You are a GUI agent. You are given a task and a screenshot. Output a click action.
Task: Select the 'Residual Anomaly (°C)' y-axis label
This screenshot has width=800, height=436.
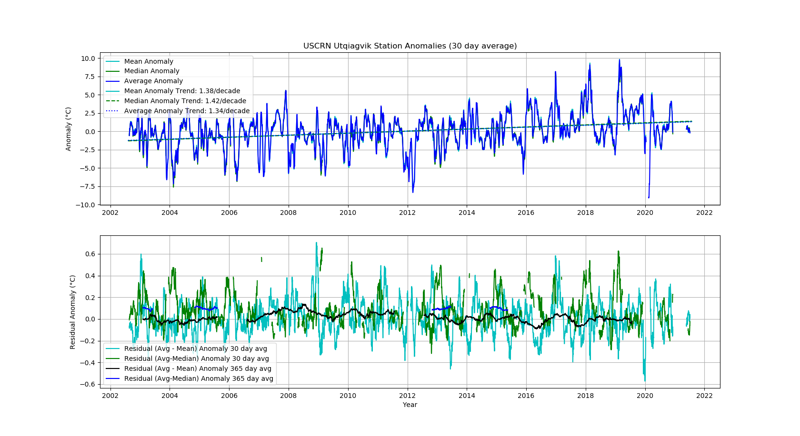(x=73, y=312)
